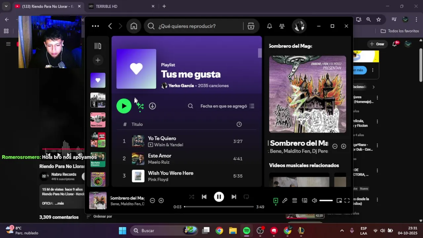Open Connect to a device

(x=304, y=200)
